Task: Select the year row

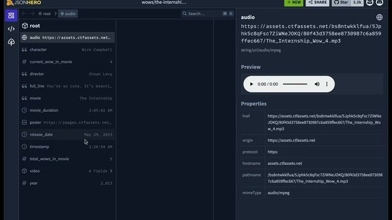Action: [67, 183]
